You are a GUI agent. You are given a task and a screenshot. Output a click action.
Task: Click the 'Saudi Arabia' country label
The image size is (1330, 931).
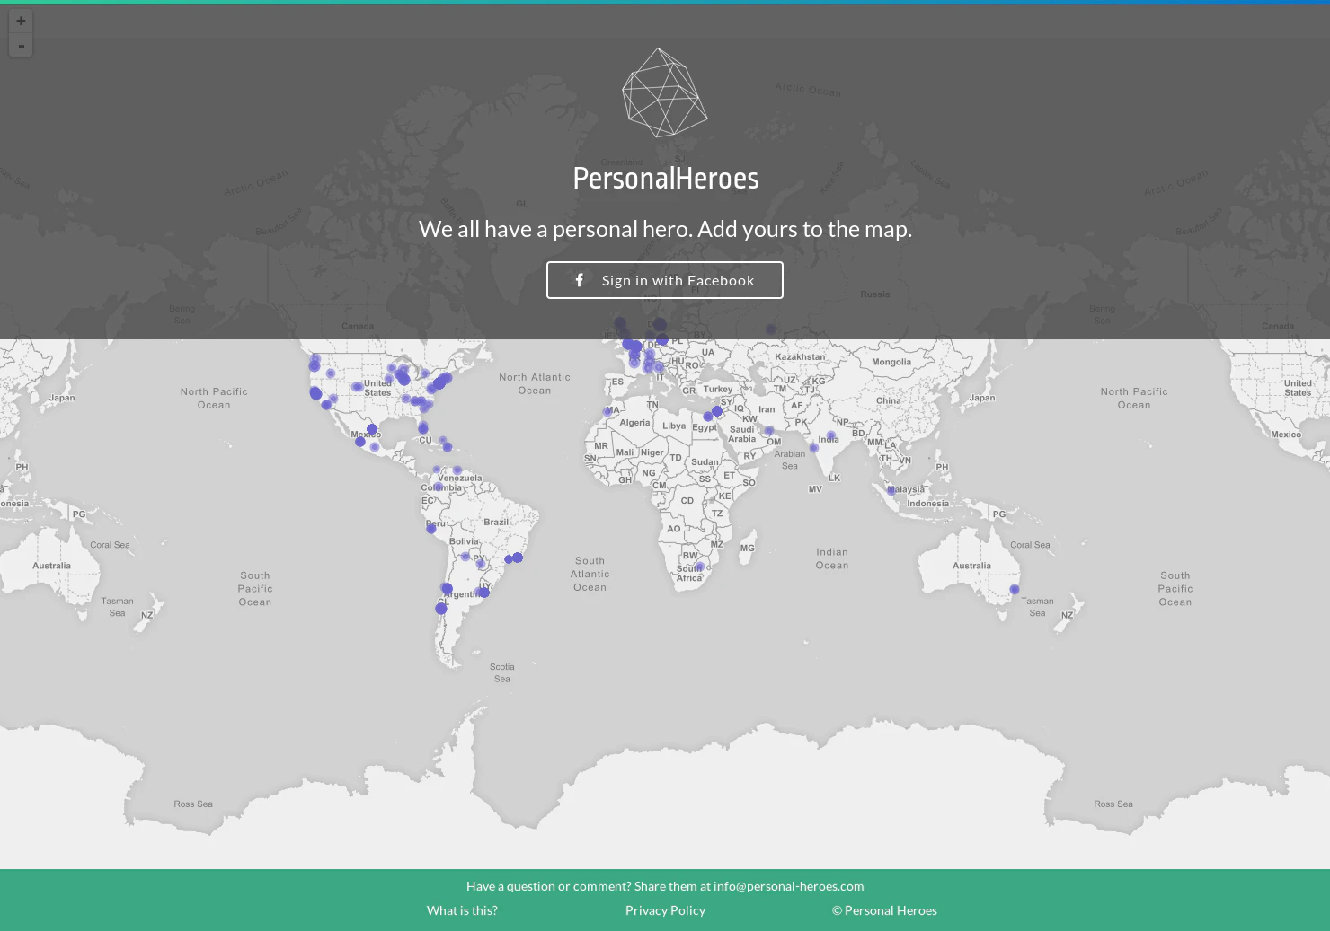742,434
